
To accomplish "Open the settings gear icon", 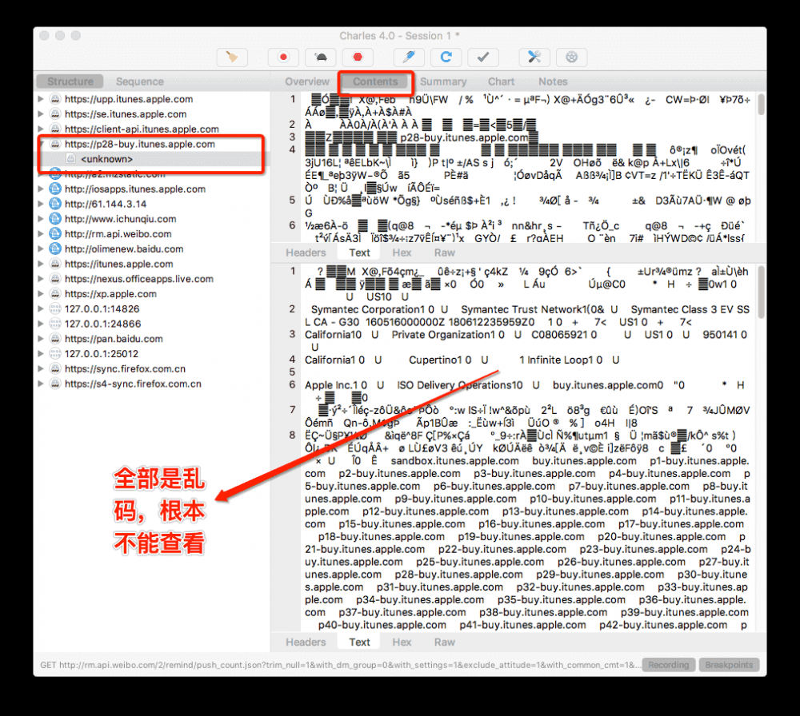I will click(571, 57).
